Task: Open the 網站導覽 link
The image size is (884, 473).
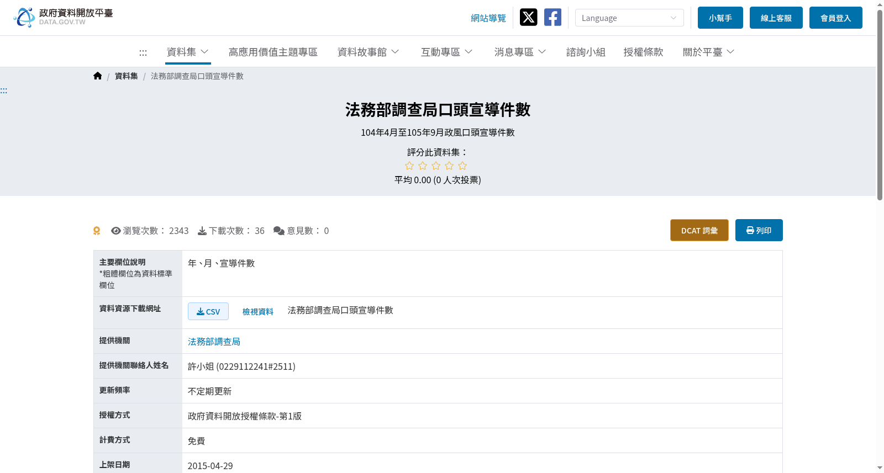Action: coord(488,18)
